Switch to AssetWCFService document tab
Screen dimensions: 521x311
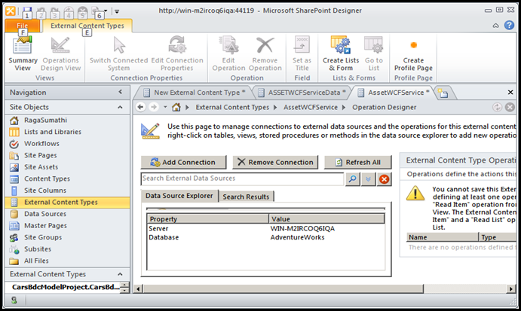pyautogui.click(x=394, y=93)
